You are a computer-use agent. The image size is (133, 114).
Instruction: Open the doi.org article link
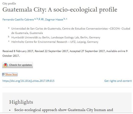click(x=28, y=81)
